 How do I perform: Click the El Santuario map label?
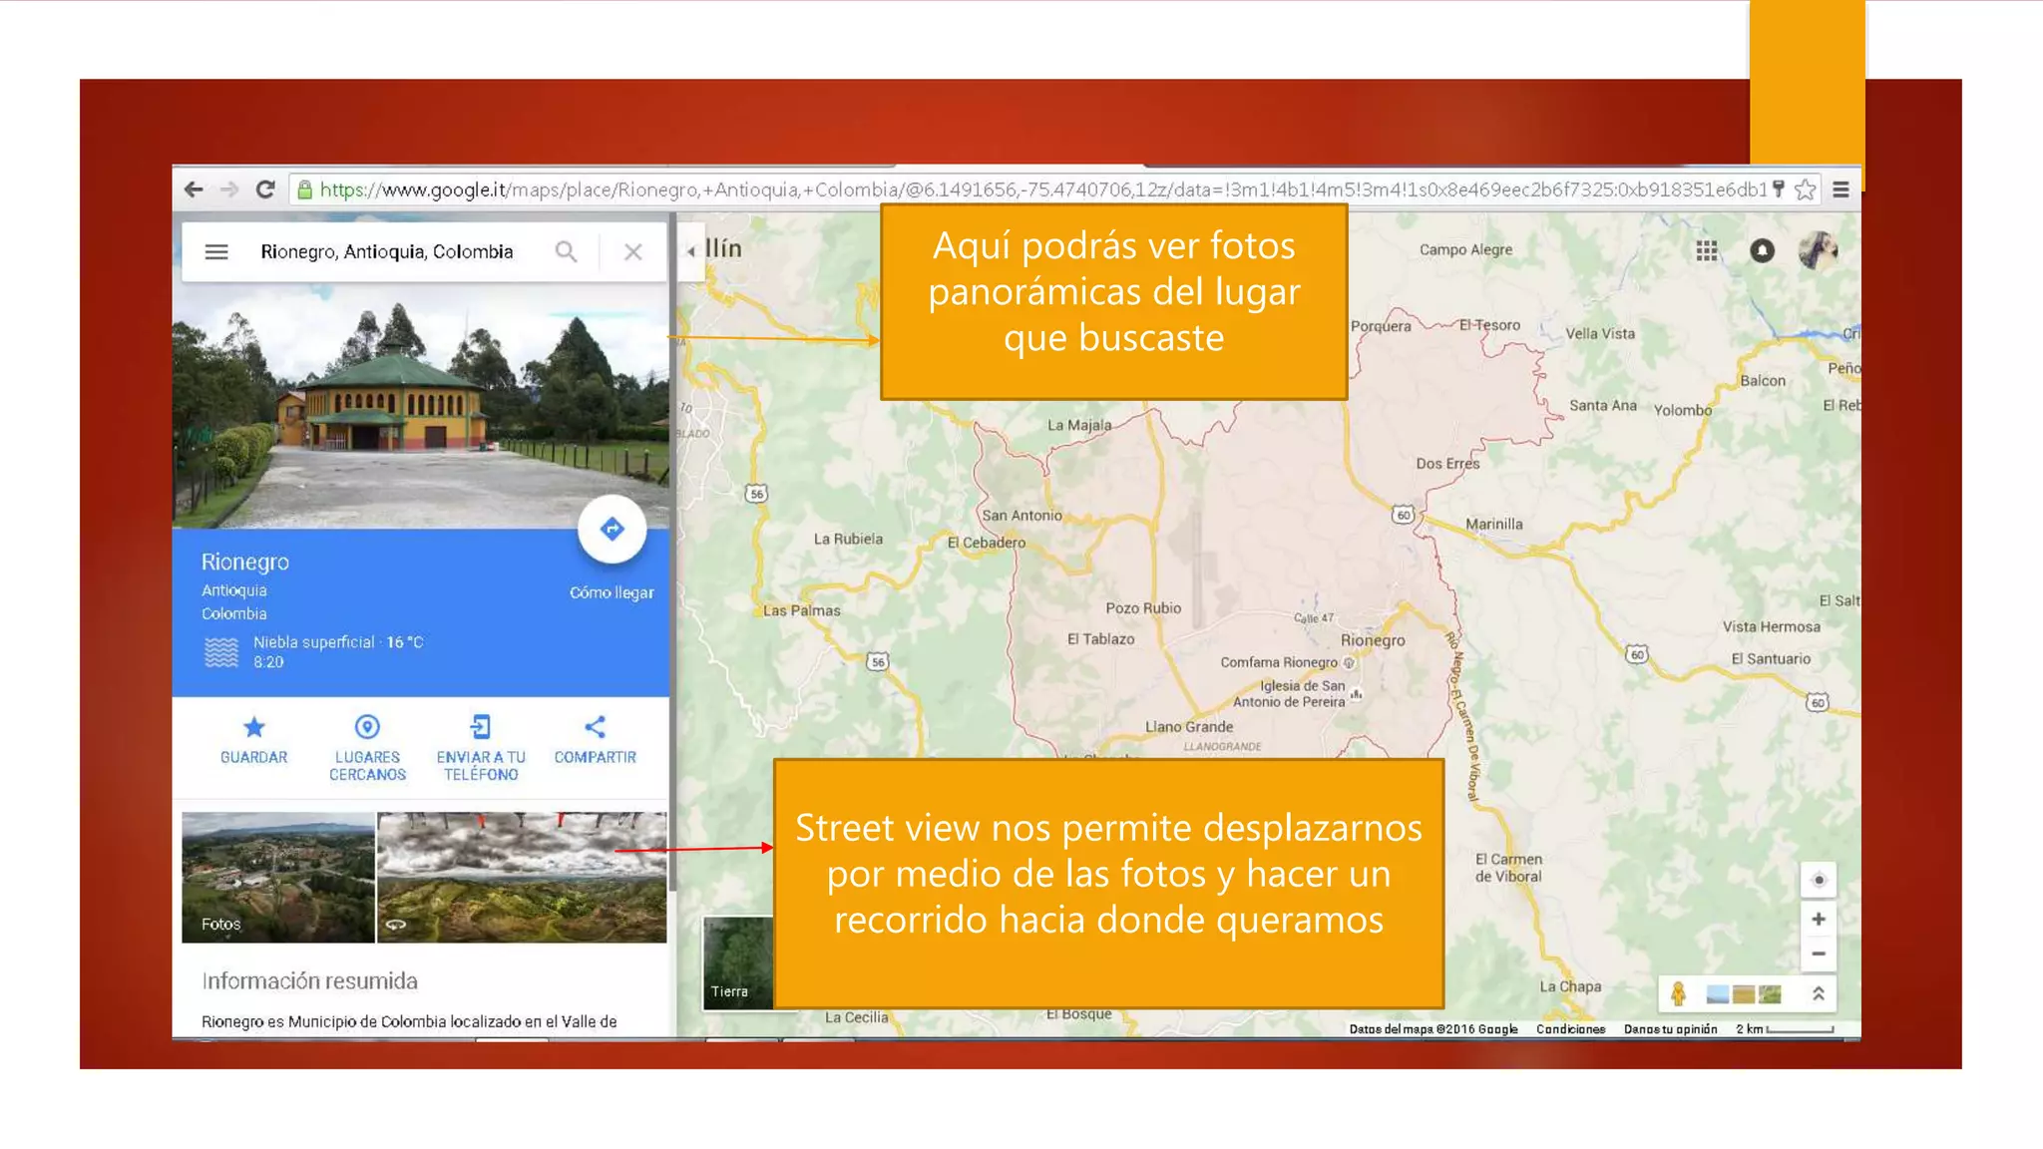pyautogui.click(x=1771, y=658)
